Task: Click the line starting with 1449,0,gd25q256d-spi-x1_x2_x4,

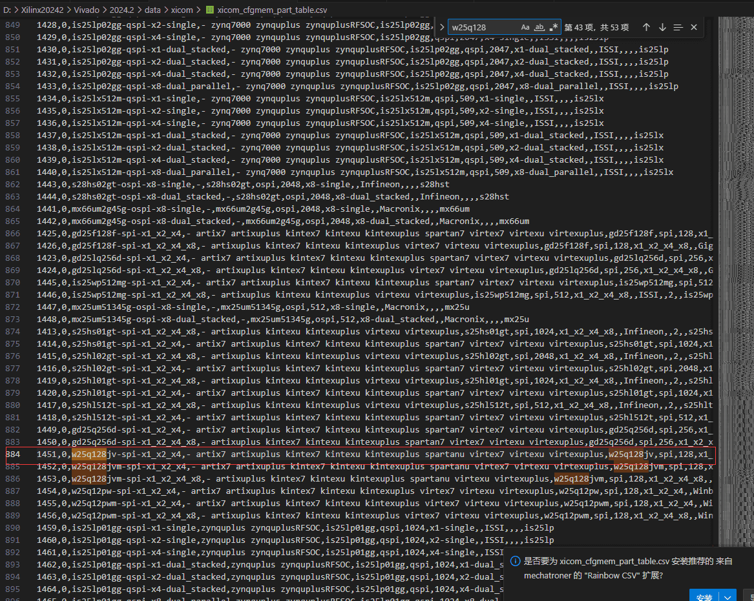Action: click(375, 429)
